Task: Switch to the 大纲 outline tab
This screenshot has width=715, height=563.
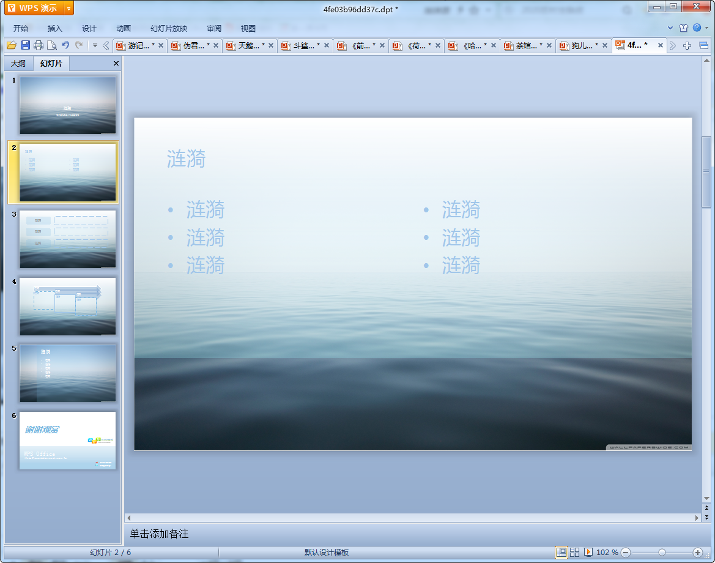Action: [x=18, y=64]
